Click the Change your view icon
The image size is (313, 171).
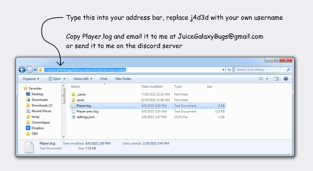coord(261,79)
